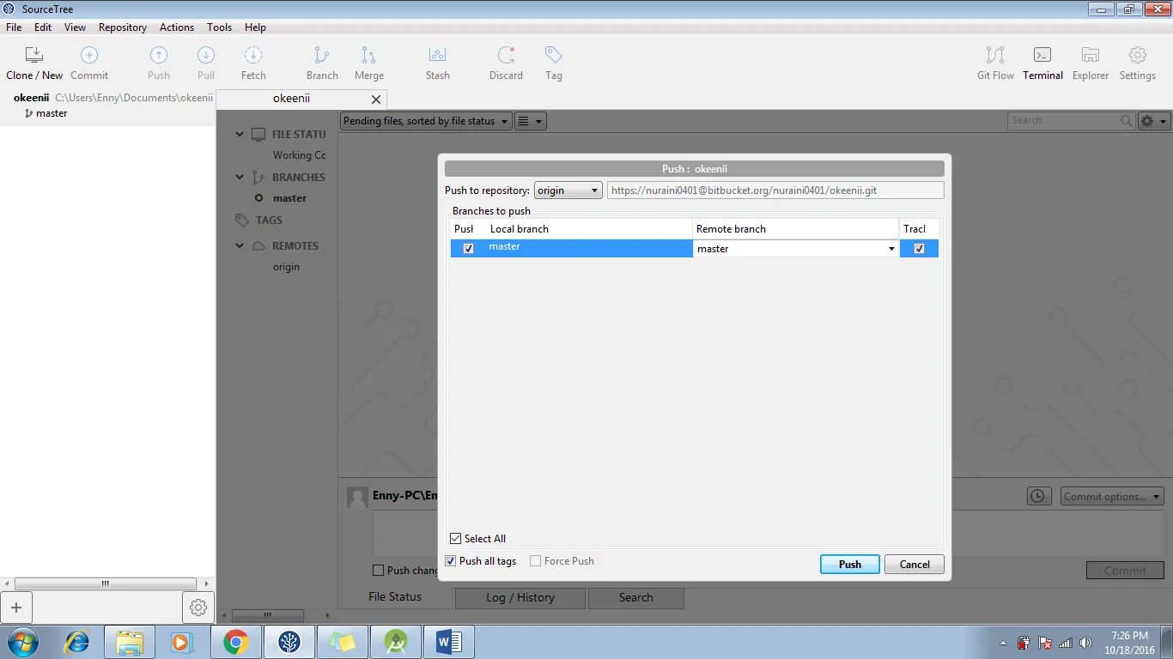Click the gear icon below repository list
This screenshot has width=1173, height=659.
[198, 608]
